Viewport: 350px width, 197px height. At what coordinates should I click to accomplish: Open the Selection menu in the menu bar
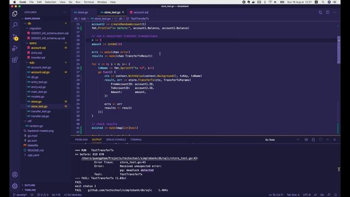pyautogui.click(x=50, y=2)
